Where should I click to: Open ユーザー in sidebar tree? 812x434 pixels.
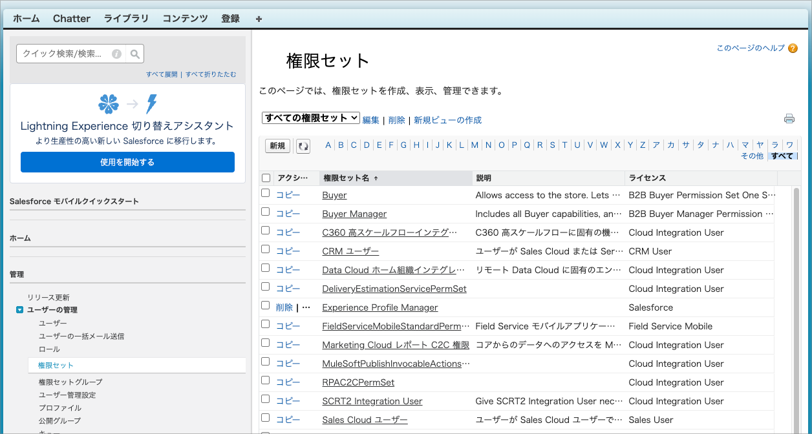coord(52,323)
